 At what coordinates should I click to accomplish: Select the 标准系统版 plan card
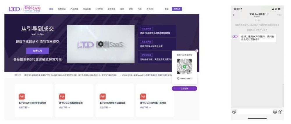coord(157,31)
